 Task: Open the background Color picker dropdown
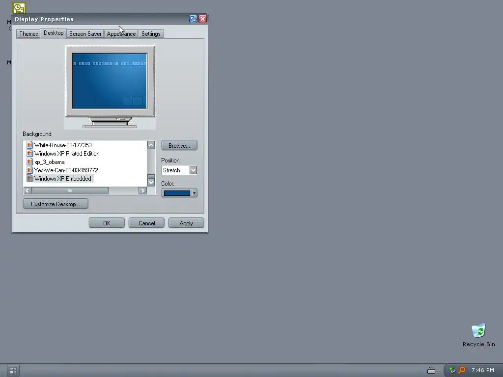(179, 193)
